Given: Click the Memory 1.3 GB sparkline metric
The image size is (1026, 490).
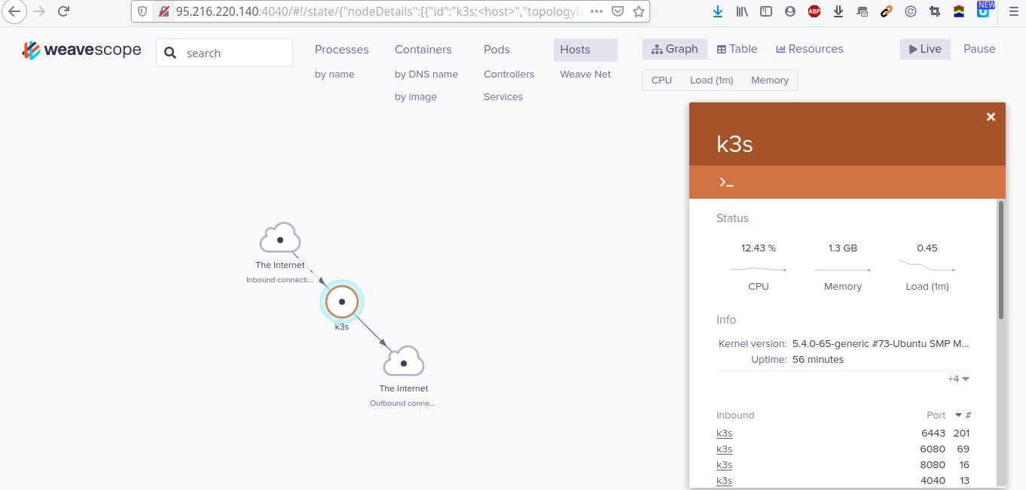Looking at the screenshot, I should (x=842, y=266).
